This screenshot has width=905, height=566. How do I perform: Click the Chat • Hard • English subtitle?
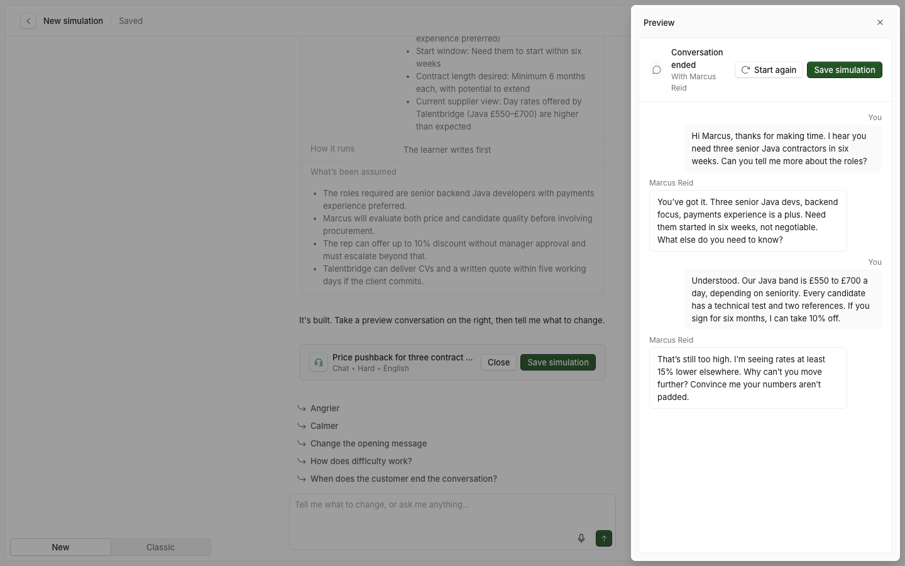(x=371, y=369)
